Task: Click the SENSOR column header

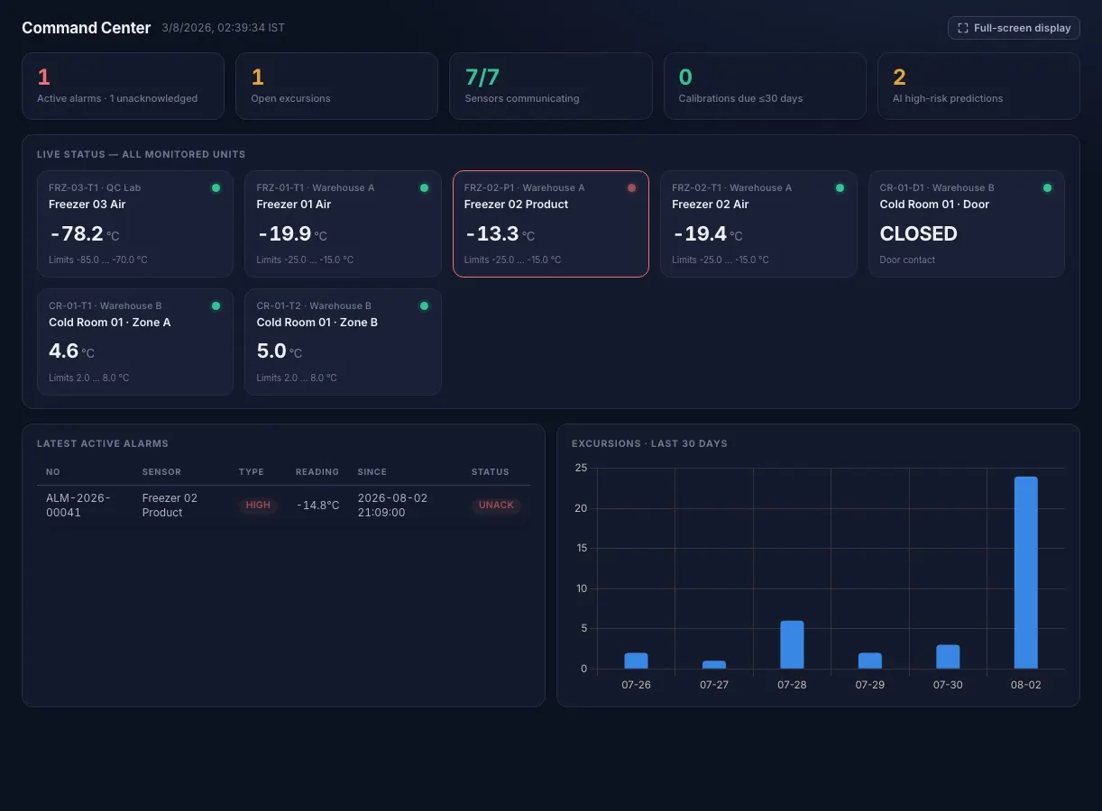Action: (x=161, y=472)
